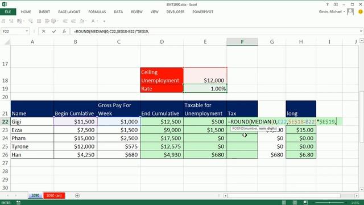This screenshot has height=205, width=364.
Task: Select the $12,000 ceiling cell
Action: coord(205,76)
